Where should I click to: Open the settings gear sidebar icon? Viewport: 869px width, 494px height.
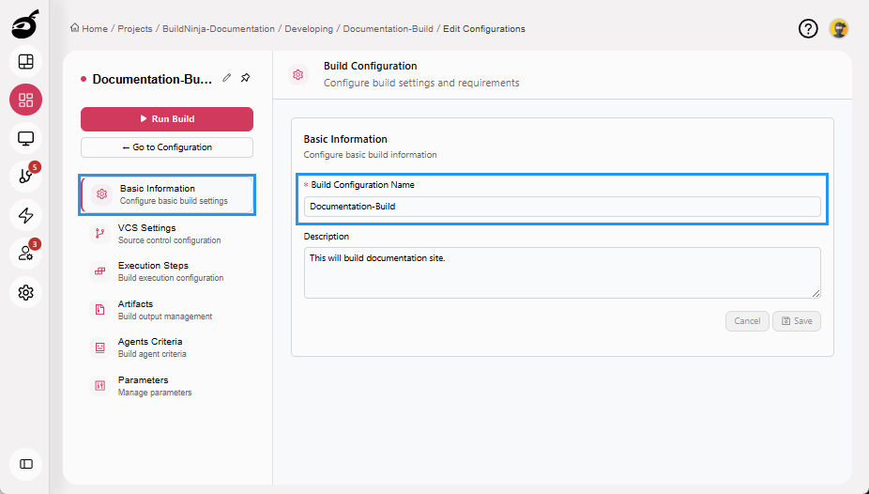(x=25, y=292)
